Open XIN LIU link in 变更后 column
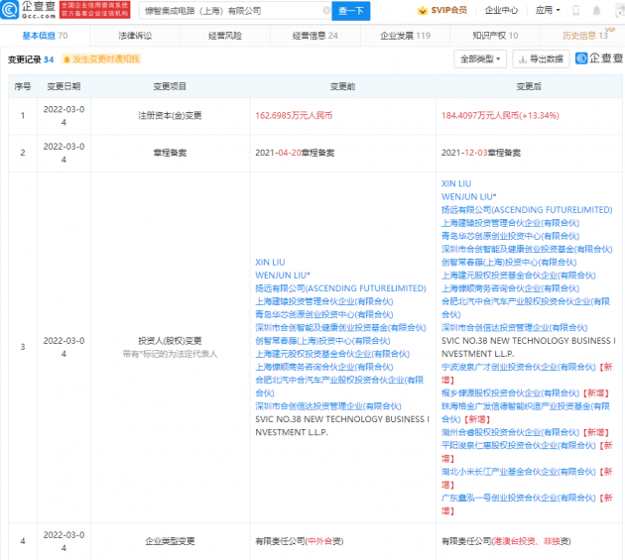 (456, 183)
